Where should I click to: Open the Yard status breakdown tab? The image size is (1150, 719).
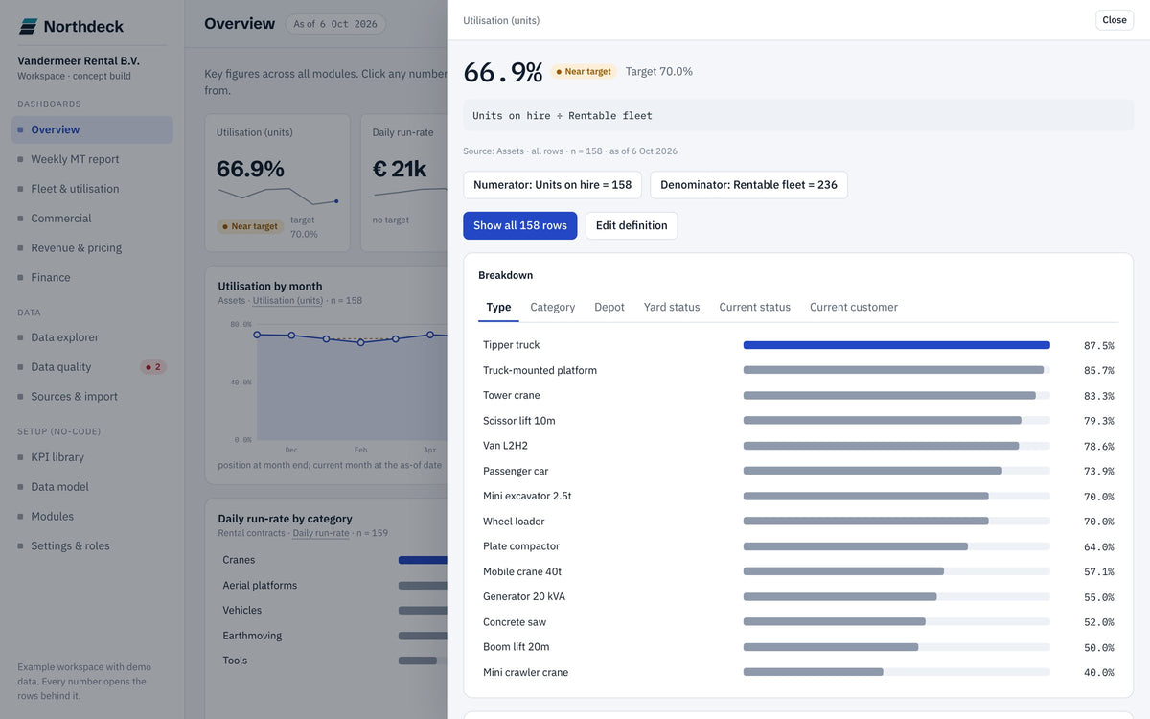tap(672, 308)
